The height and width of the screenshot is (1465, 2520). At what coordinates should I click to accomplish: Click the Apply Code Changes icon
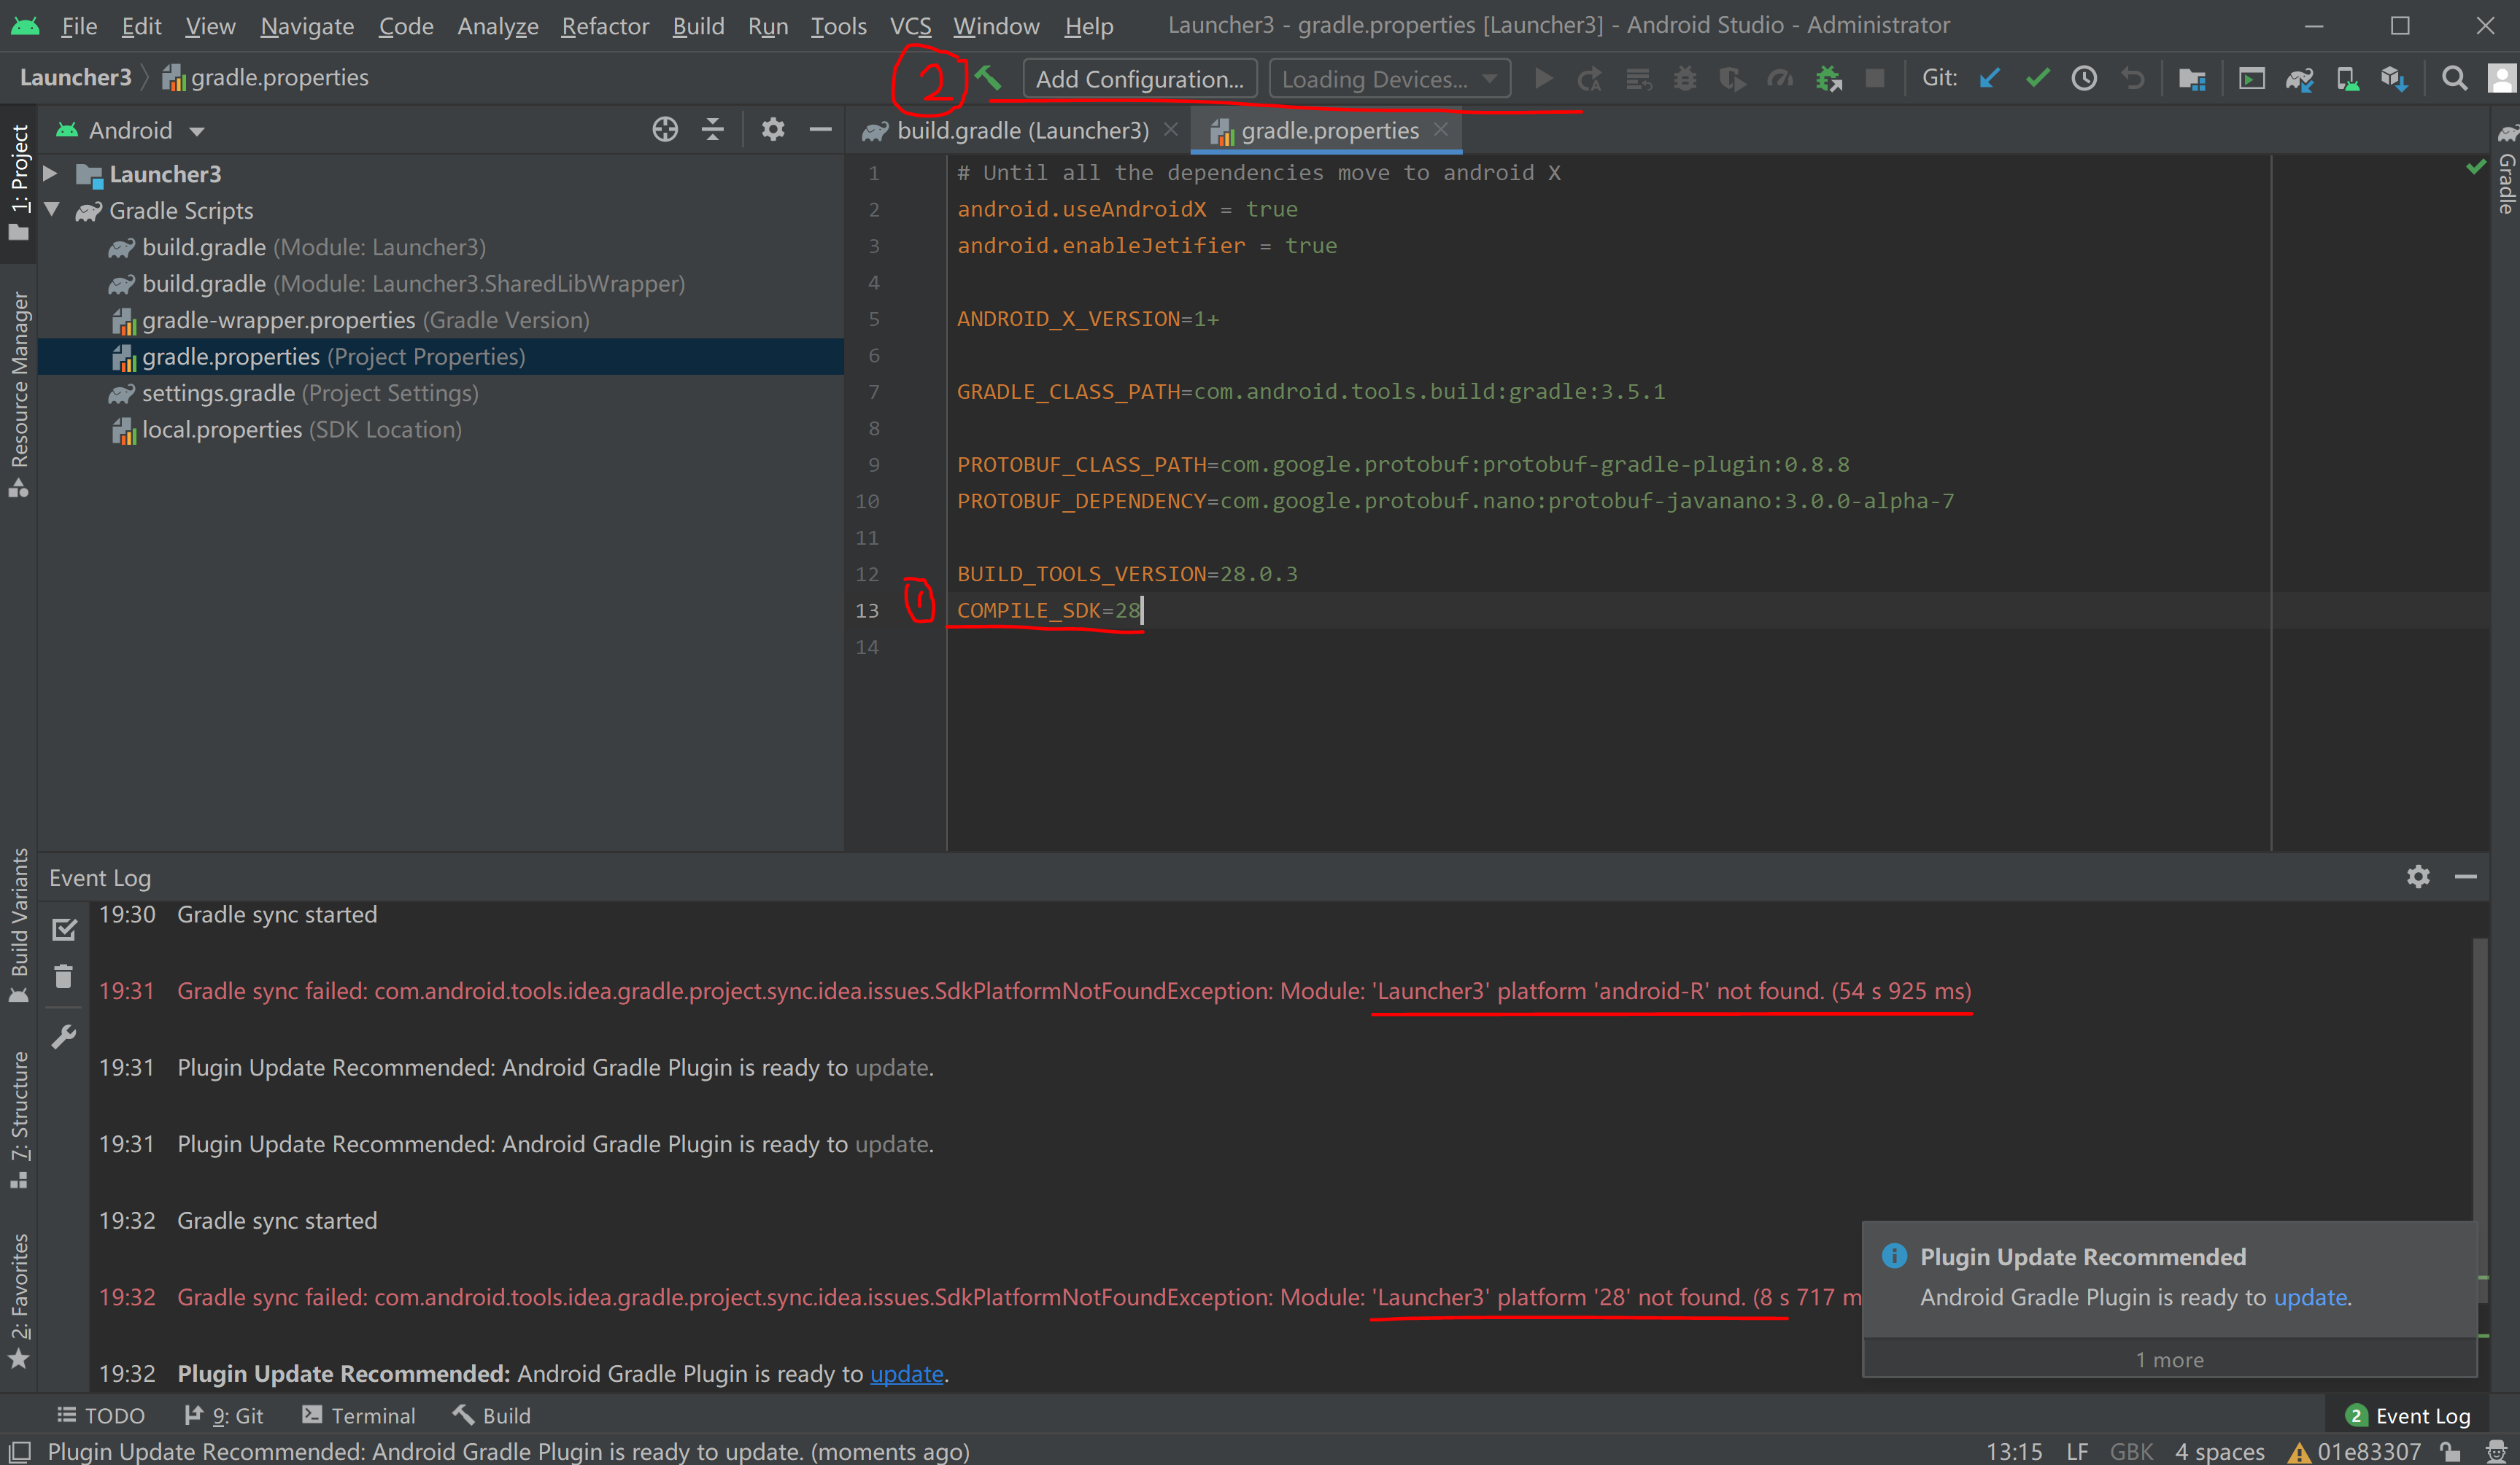pos(1638,78)
